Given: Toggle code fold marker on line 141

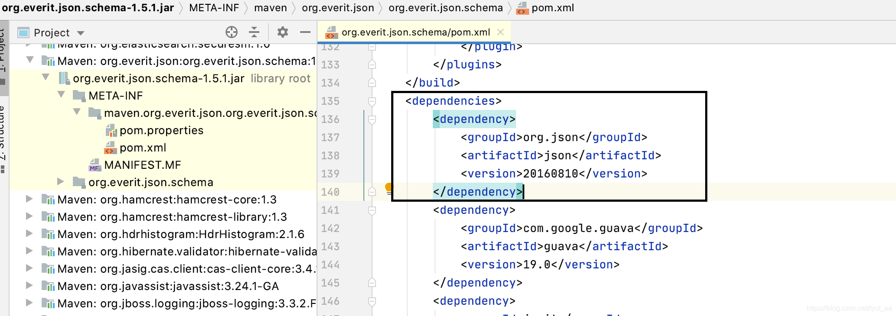Looking at the screenshot, I should (x=372, y=210).
